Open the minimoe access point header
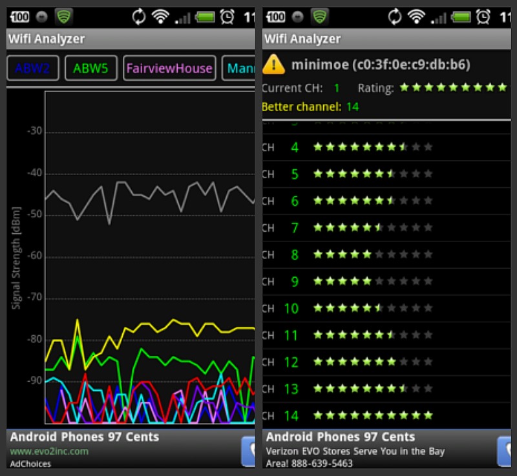Screen dimensions: 517x476 [x=381, y=65]
